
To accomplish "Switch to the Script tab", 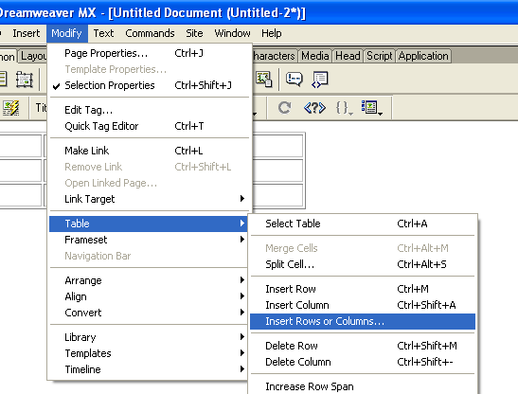I will (x=379, y=56).
